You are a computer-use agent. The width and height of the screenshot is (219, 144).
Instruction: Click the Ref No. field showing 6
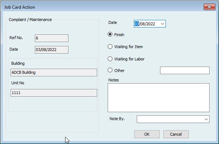52,38
